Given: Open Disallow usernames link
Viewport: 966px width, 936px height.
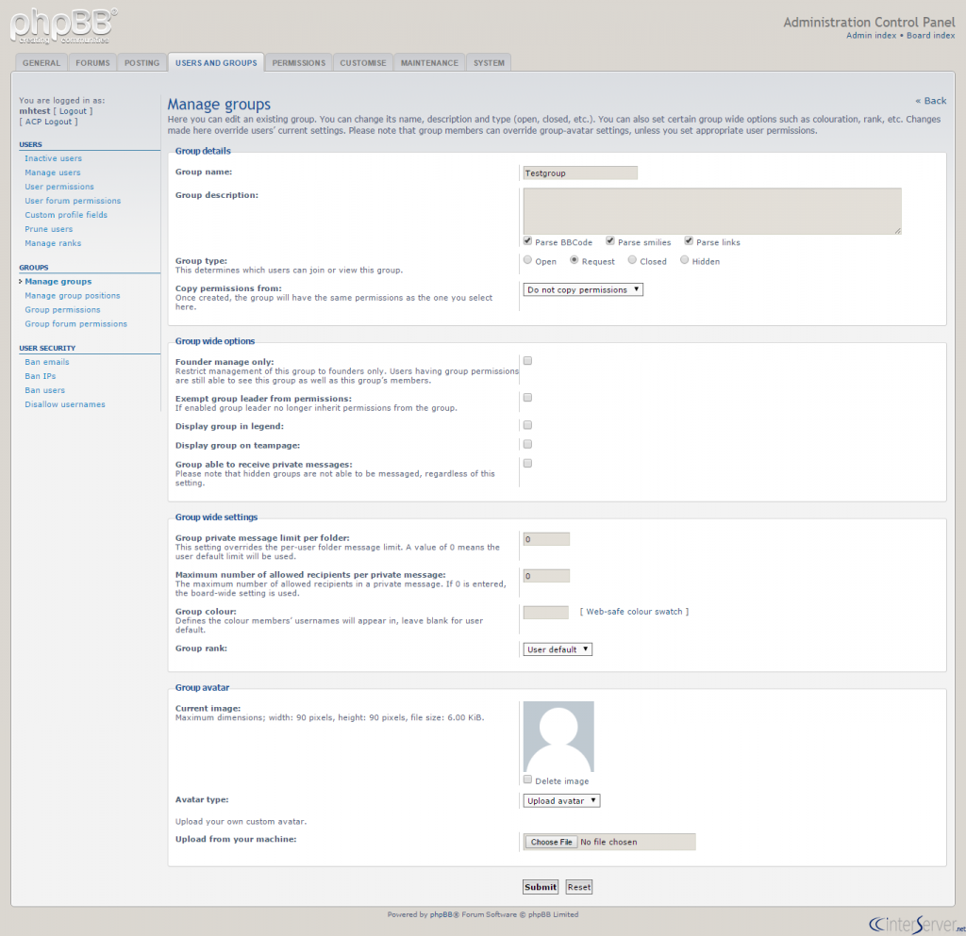Looking at the screenshot, I should (x=65, y=404).
